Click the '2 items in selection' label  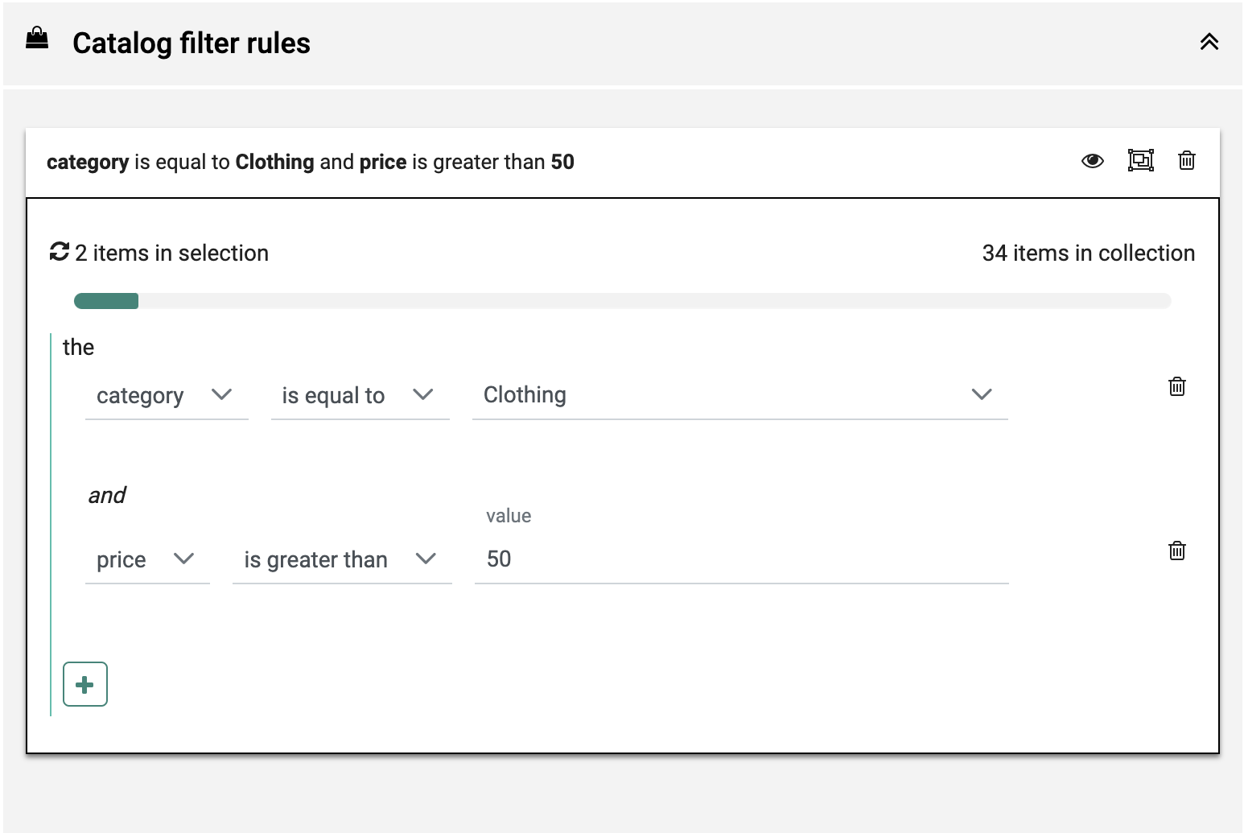pyautogui.click(x=171, y=253)
